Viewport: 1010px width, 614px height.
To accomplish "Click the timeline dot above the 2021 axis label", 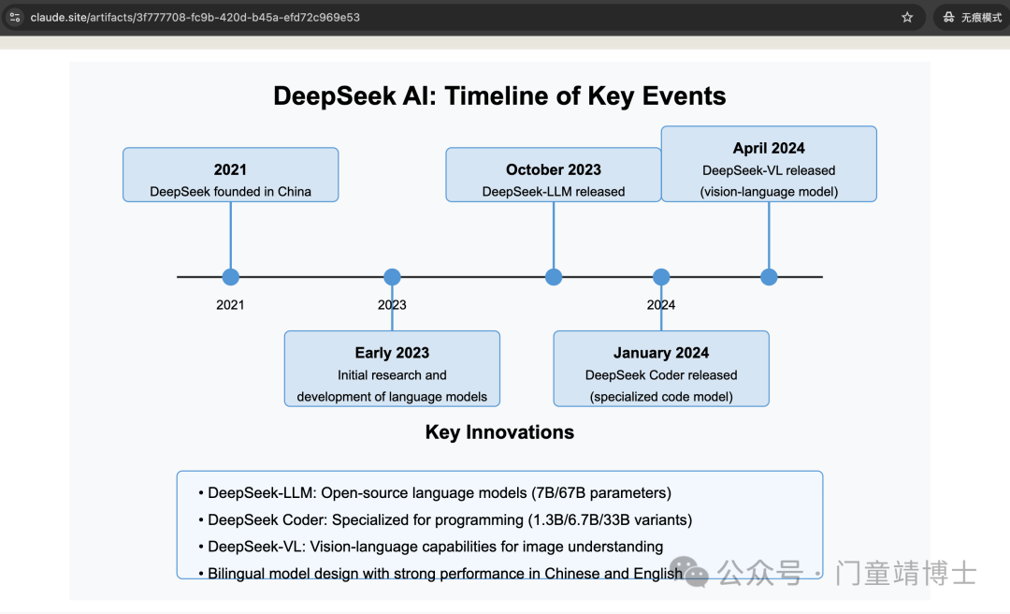I will coord(231,277).
